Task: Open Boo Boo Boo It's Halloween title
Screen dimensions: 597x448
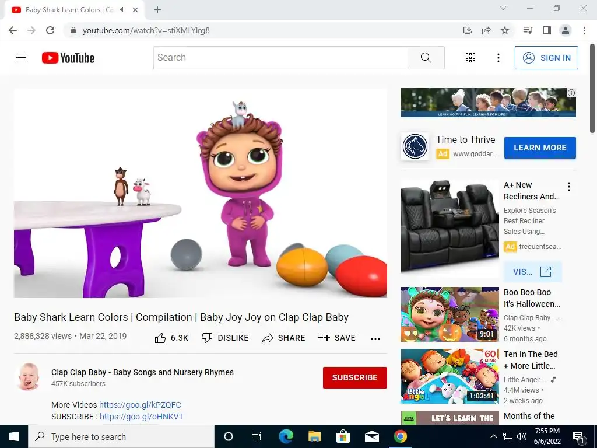Action: 532,298
